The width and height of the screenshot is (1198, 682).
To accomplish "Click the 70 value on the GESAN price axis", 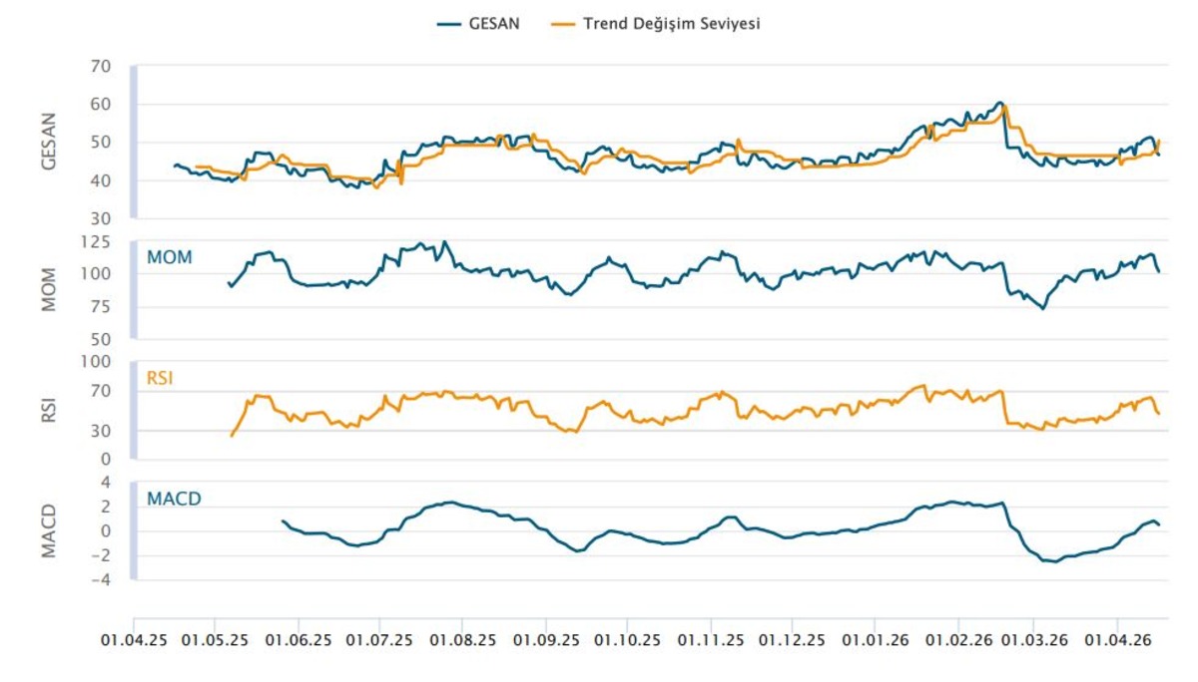I will pyautogui.click(x=100, y=67).
